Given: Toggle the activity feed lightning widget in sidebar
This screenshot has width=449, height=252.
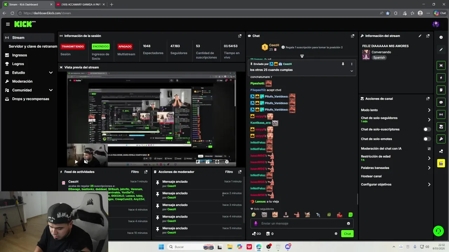Looking at the screenshot, I should (x=441, y=78).
